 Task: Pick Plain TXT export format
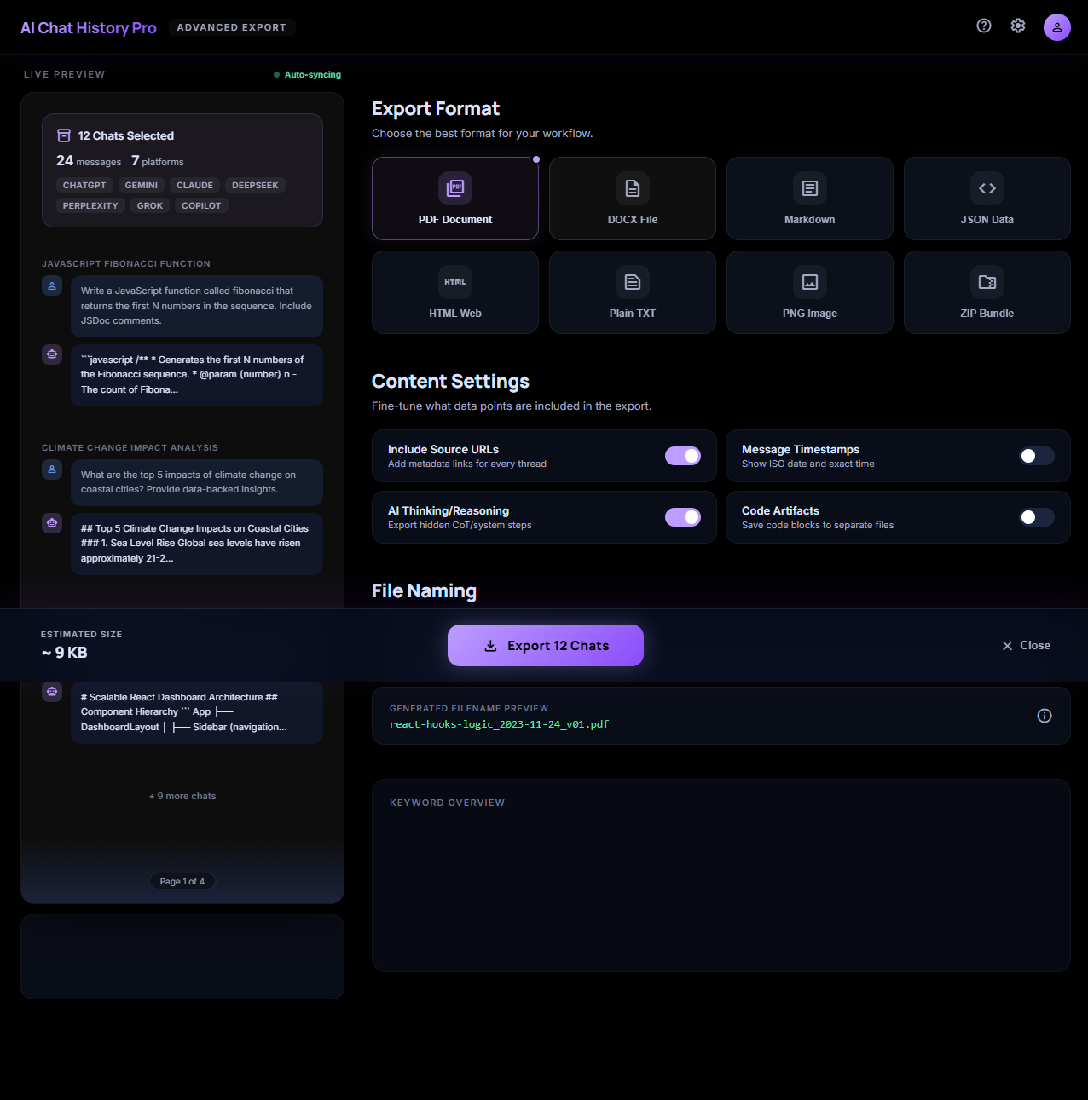(633, 292)
